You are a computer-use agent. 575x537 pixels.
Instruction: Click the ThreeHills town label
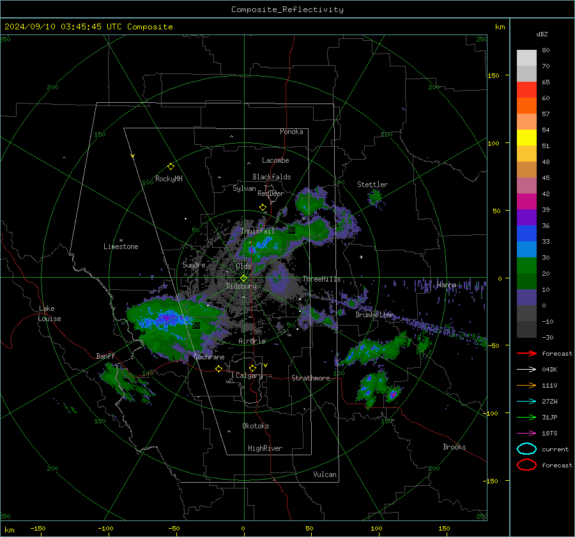point(321,279)
